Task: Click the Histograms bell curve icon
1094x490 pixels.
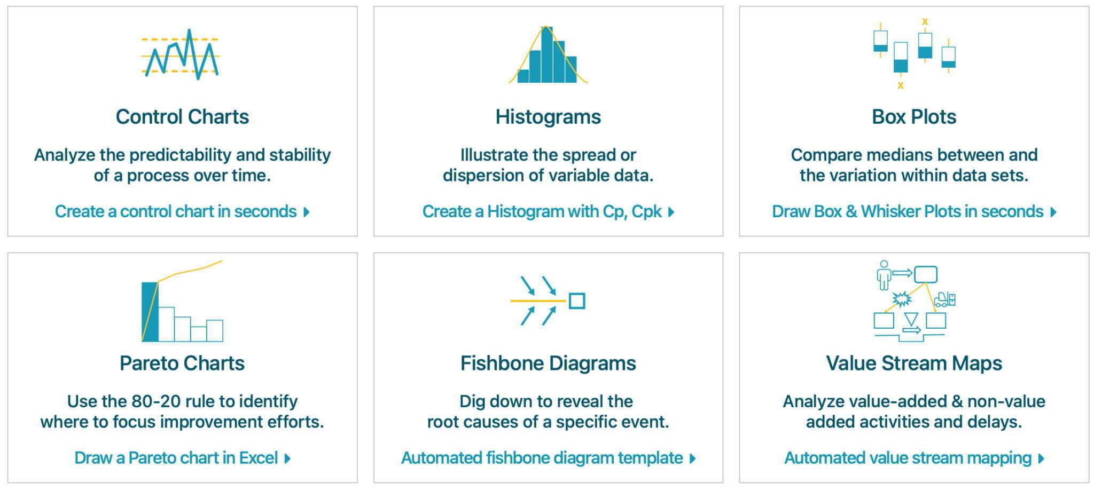Action: pos(548,54)
